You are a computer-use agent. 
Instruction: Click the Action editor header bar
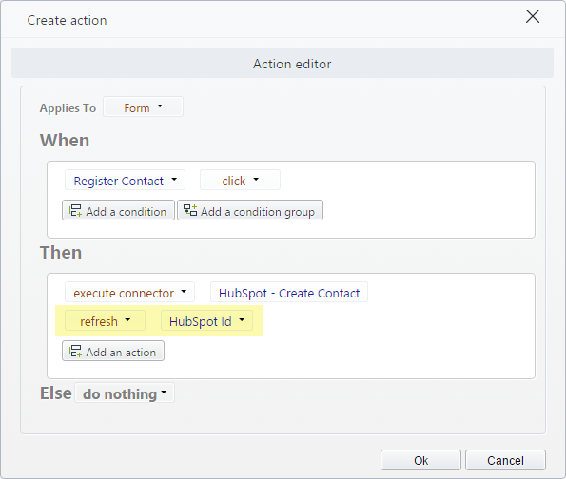(283, 63)
